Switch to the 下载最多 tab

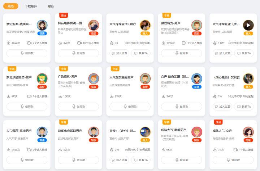[31, 6]
